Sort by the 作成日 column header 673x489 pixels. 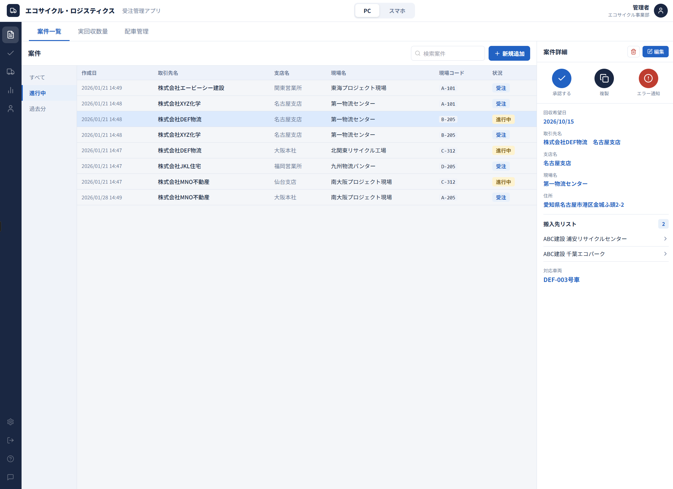click(89, 73)
